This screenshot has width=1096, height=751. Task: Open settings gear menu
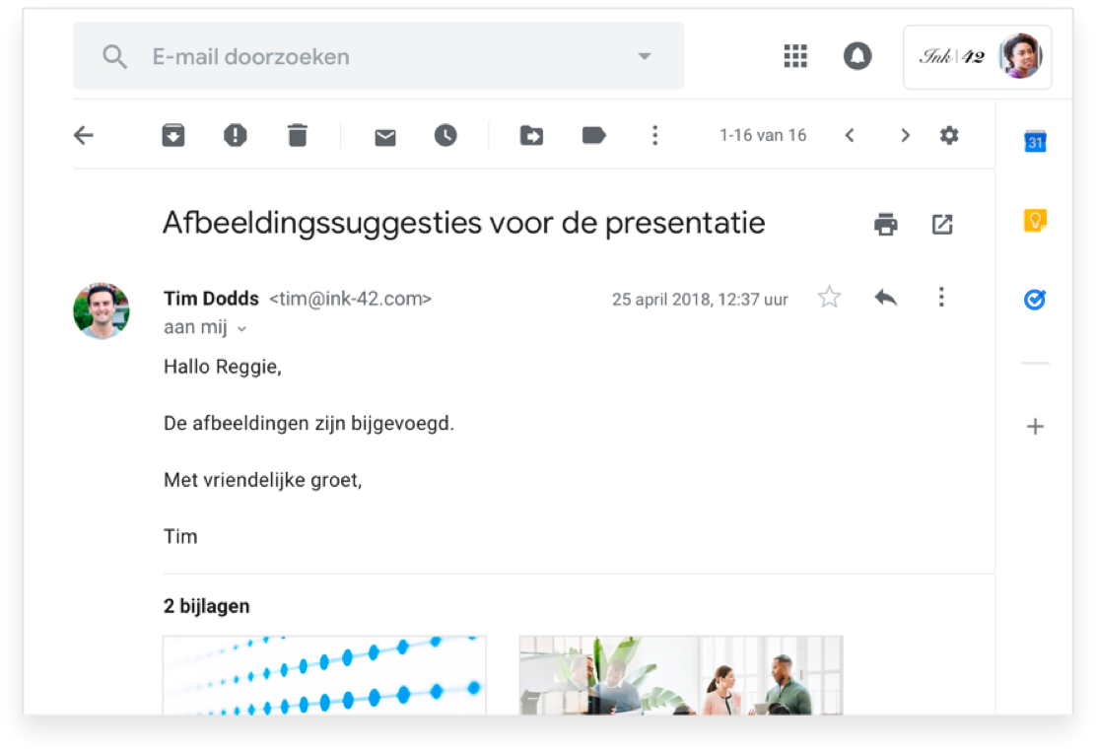tap(949, 135)
